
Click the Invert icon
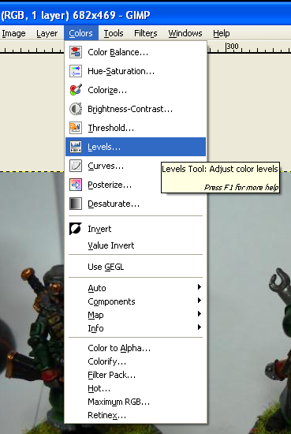point(76,229)
